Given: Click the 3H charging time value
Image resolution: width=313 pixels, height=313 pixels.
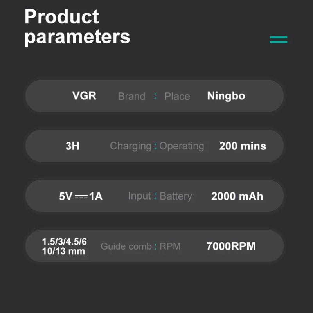Looking at the screenshot, I should [72, 146].
